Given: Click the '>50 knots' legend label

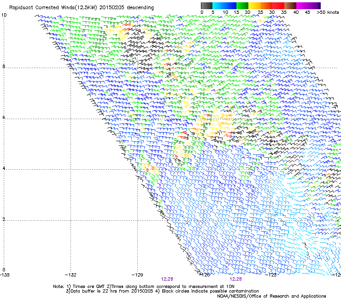Looking at the screenshot, I should pos(328,12).
